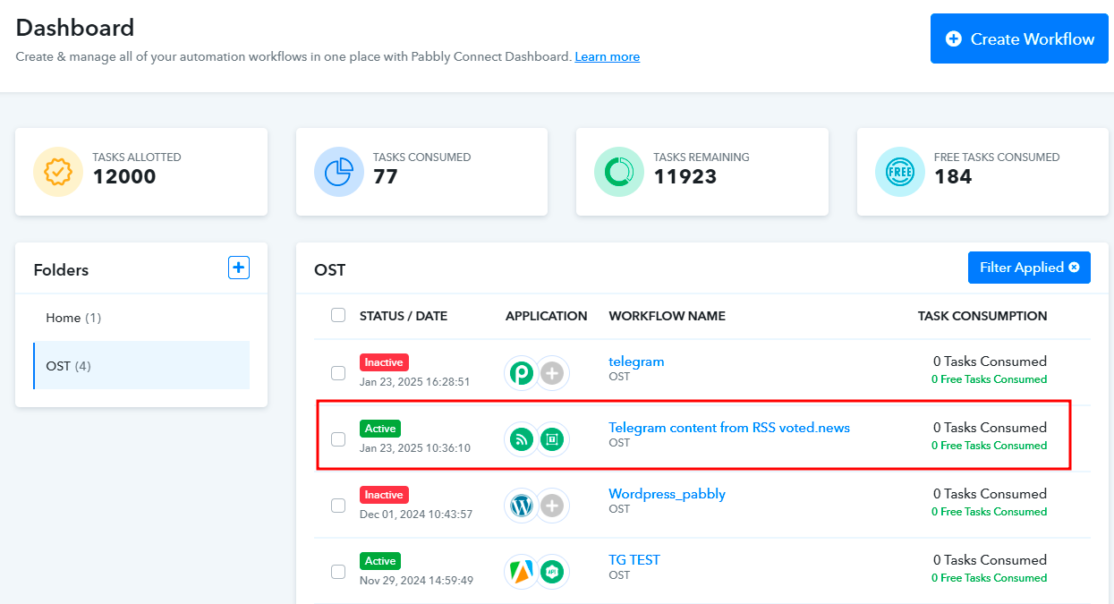1114x604 pixels.
Task: Open the TG TEST workflow
Action: click(634, 560)
